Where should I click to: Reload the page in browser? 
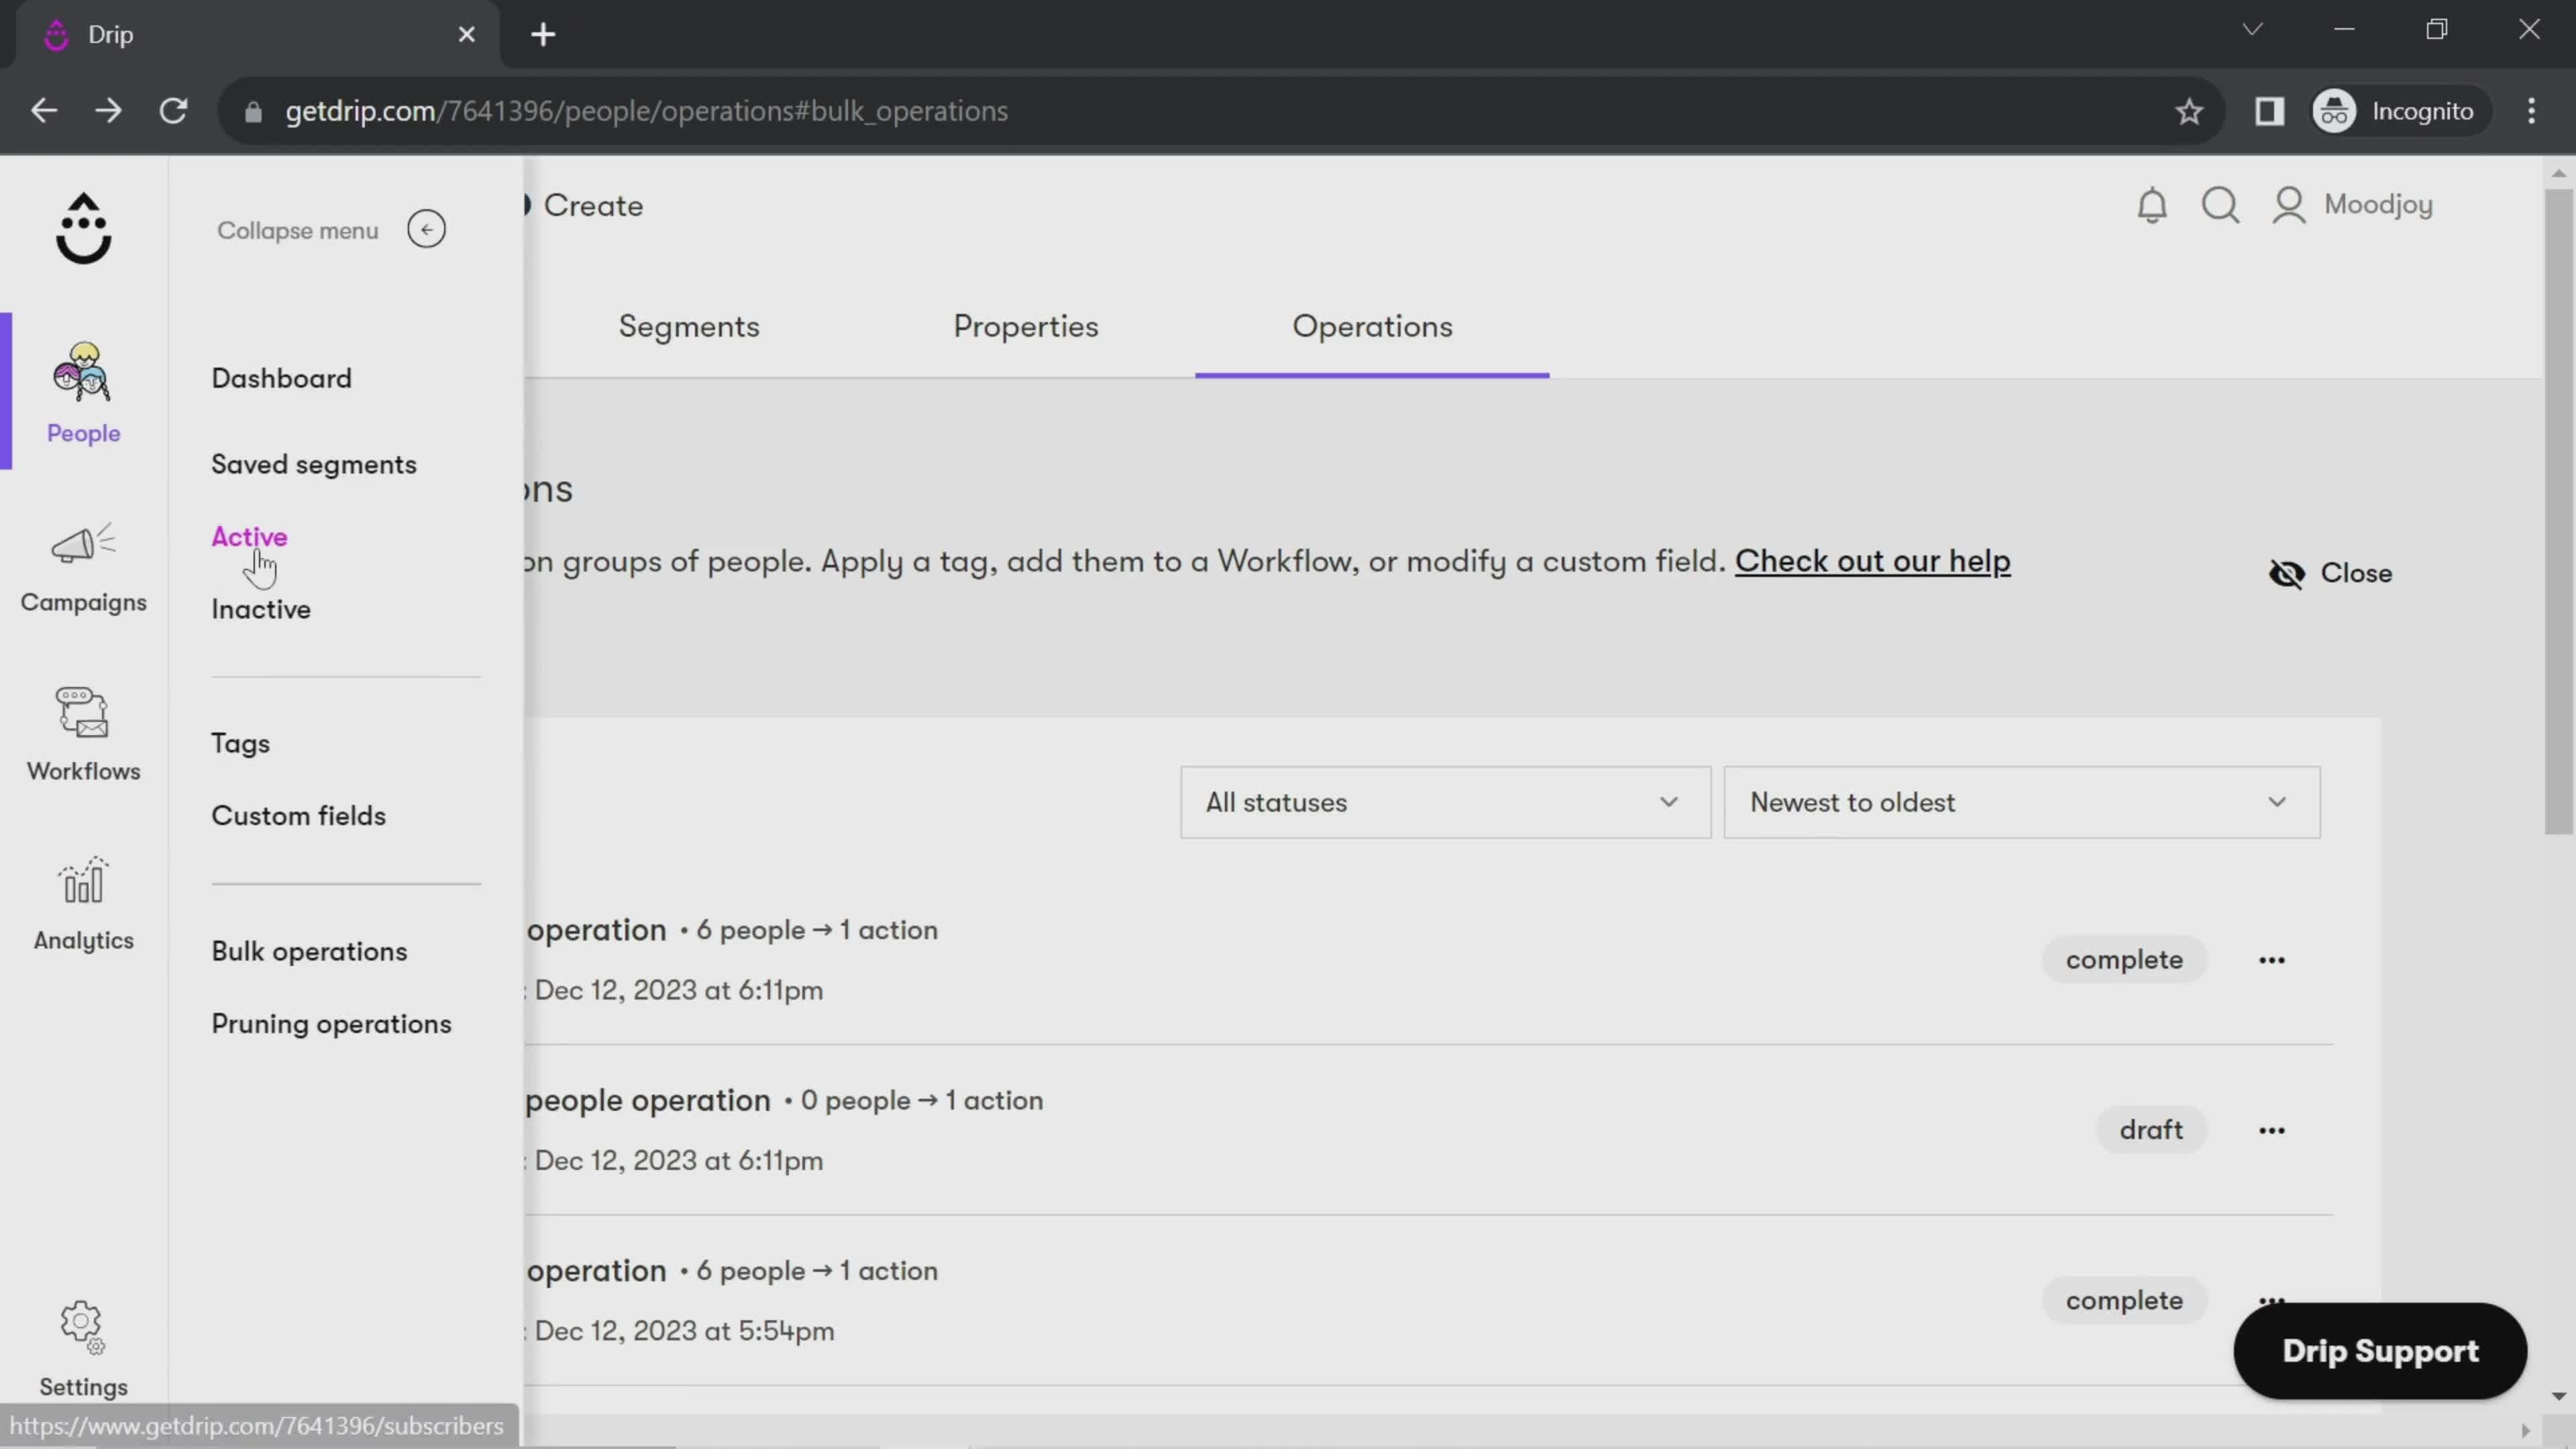point(174,111)
